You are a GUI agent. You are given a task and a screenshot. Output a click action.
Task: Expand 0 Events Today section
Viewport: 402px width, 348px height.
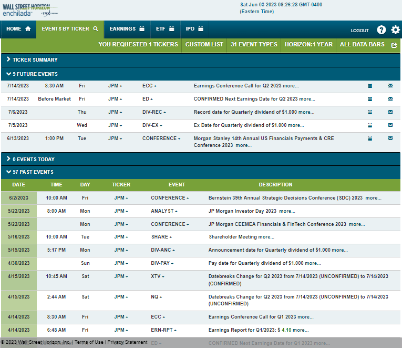click(201, 159)
